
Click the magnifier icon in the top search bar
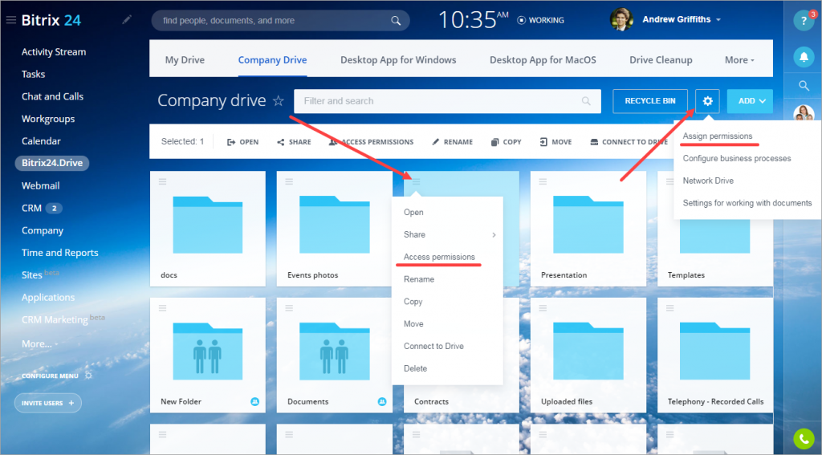pos(396,20)
